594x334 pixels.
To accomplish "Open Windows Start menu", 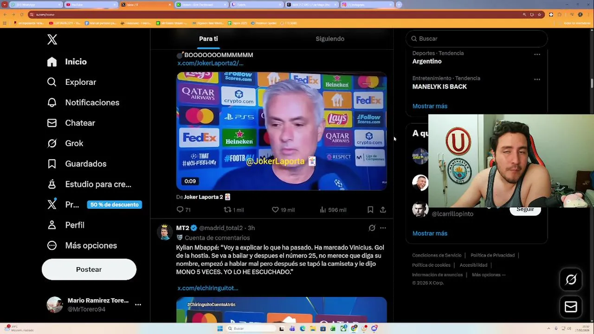I will point(220,328).
